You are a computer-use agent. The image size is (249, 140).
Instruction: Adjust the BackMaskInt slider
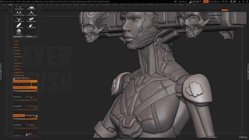tap(31, 115)
